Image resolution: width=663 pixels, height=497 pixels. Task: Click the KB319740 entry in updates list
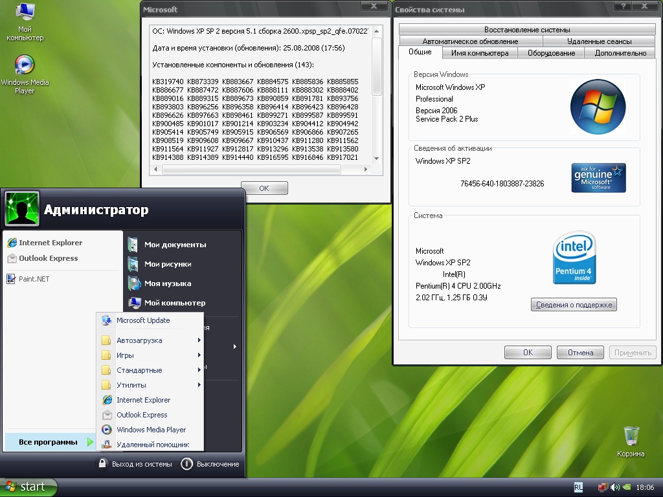168,81
